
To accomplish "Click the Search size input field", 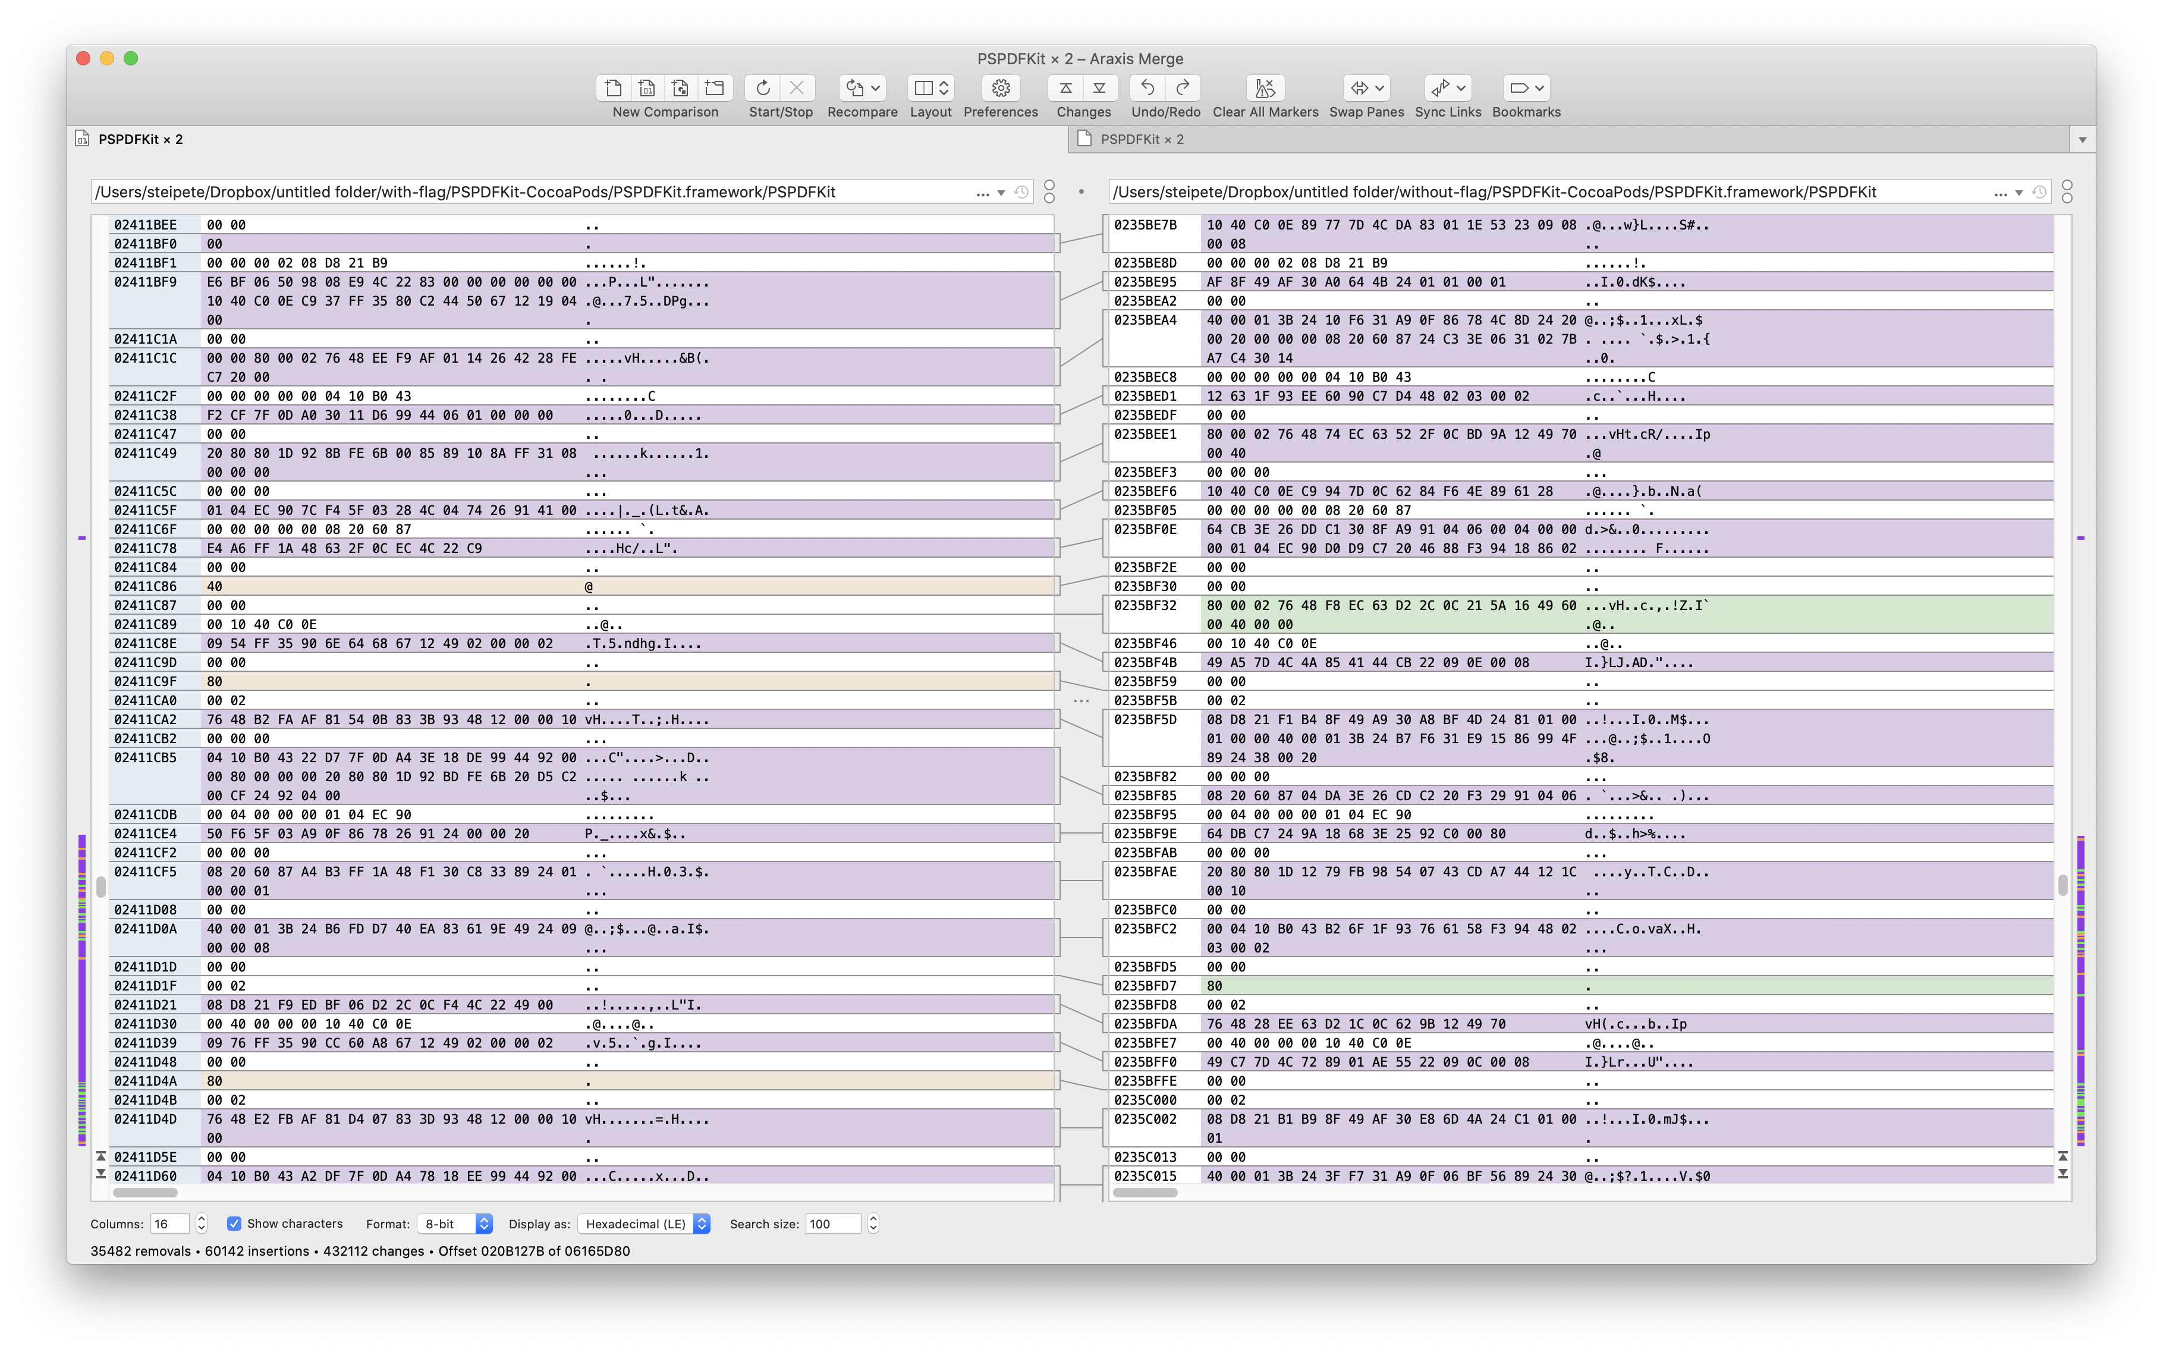I will pyautogui.click(x=832, y=1224).
